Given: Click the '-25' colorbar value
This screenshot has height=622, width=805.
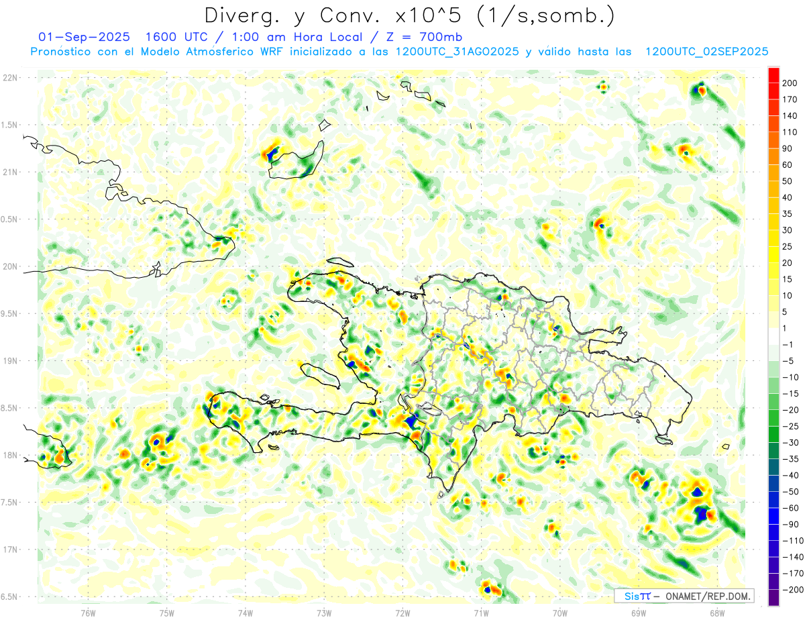Looking at the screenshot, I should 792,427.
